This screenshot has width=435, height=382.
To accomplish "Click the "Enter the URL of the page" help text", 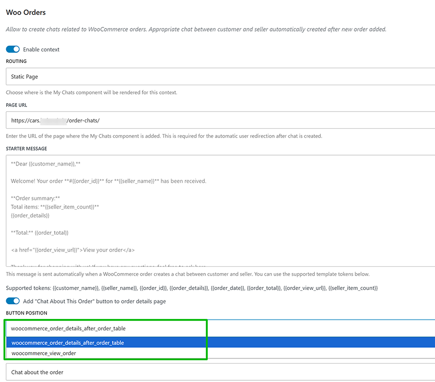I will pyautogui.click(x=164, y=136).
